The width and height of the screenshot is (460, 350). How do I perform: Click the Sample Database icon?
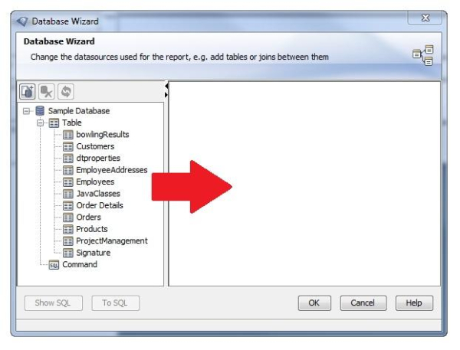tap(40, 111)
